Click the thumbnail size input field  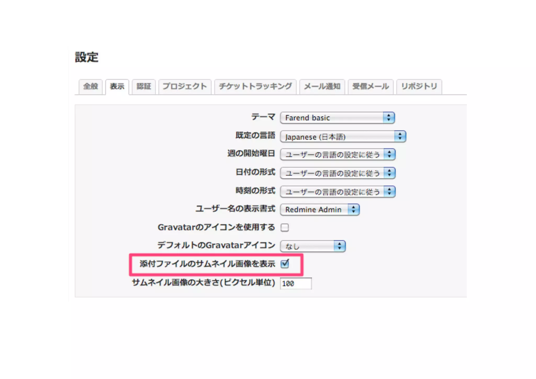pyautogui.click(x=296, y=283)
